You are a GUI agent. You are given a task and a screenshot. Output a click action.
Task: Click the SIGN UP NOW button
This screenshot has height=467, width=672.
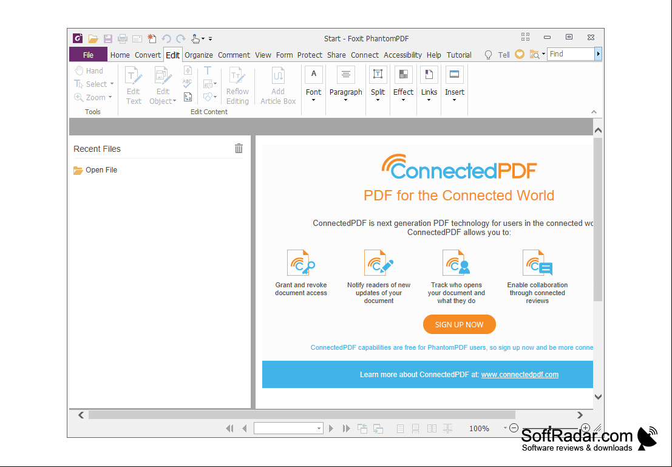(460, 325)
